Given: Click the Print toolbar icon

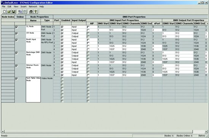Looking at the screenshot, I should coord(31,12).
